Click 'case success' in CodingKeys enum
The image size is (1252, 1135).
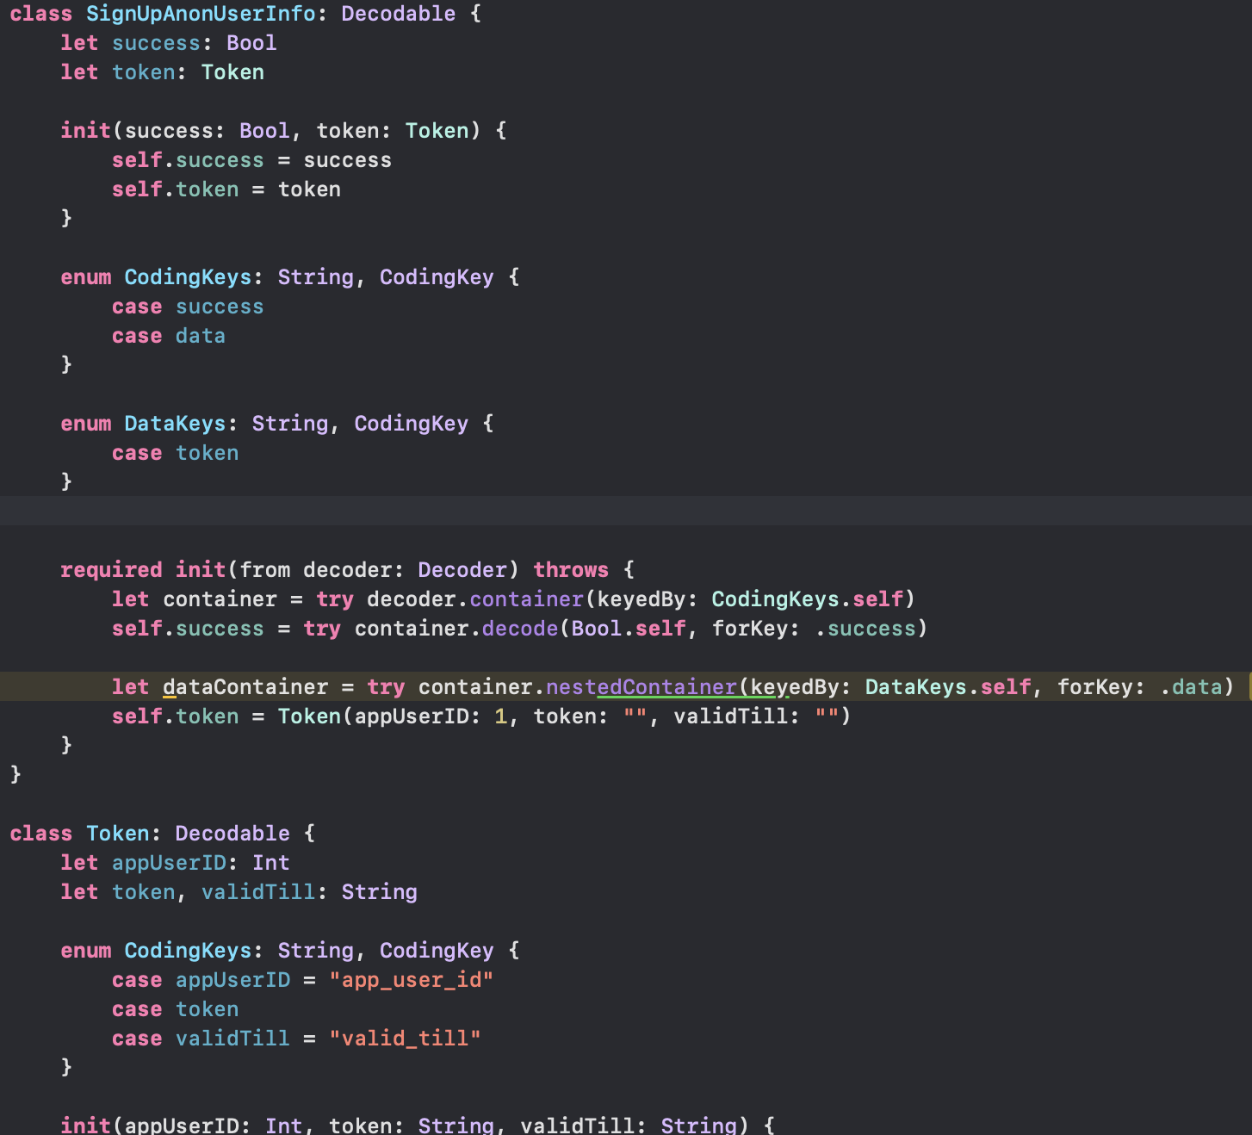point(188,307)
